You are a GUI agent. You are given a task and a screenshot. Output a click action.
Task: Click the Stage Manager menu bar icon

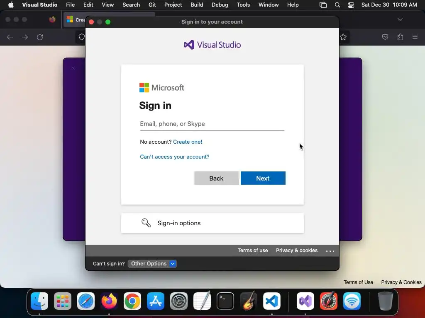323,5
